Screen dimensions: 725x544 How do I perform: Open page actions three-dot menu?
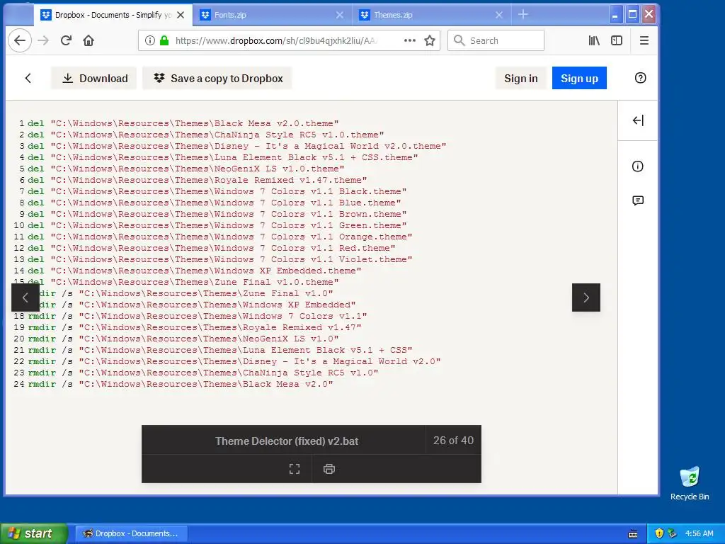[410, 40]
